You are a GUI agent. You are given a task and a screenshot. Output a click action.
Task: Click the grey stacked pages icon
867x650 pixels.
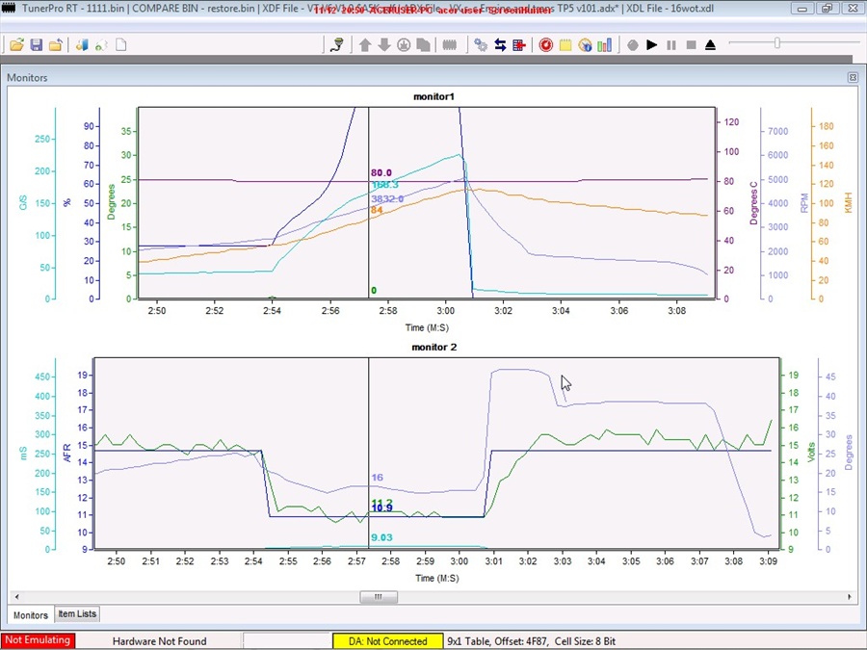(424, 45)
